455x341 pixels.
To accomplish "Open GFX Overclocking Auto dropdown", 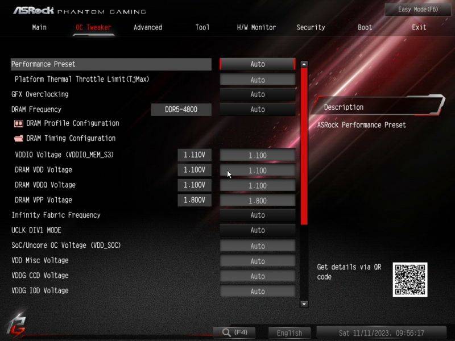I will [257, 94].
